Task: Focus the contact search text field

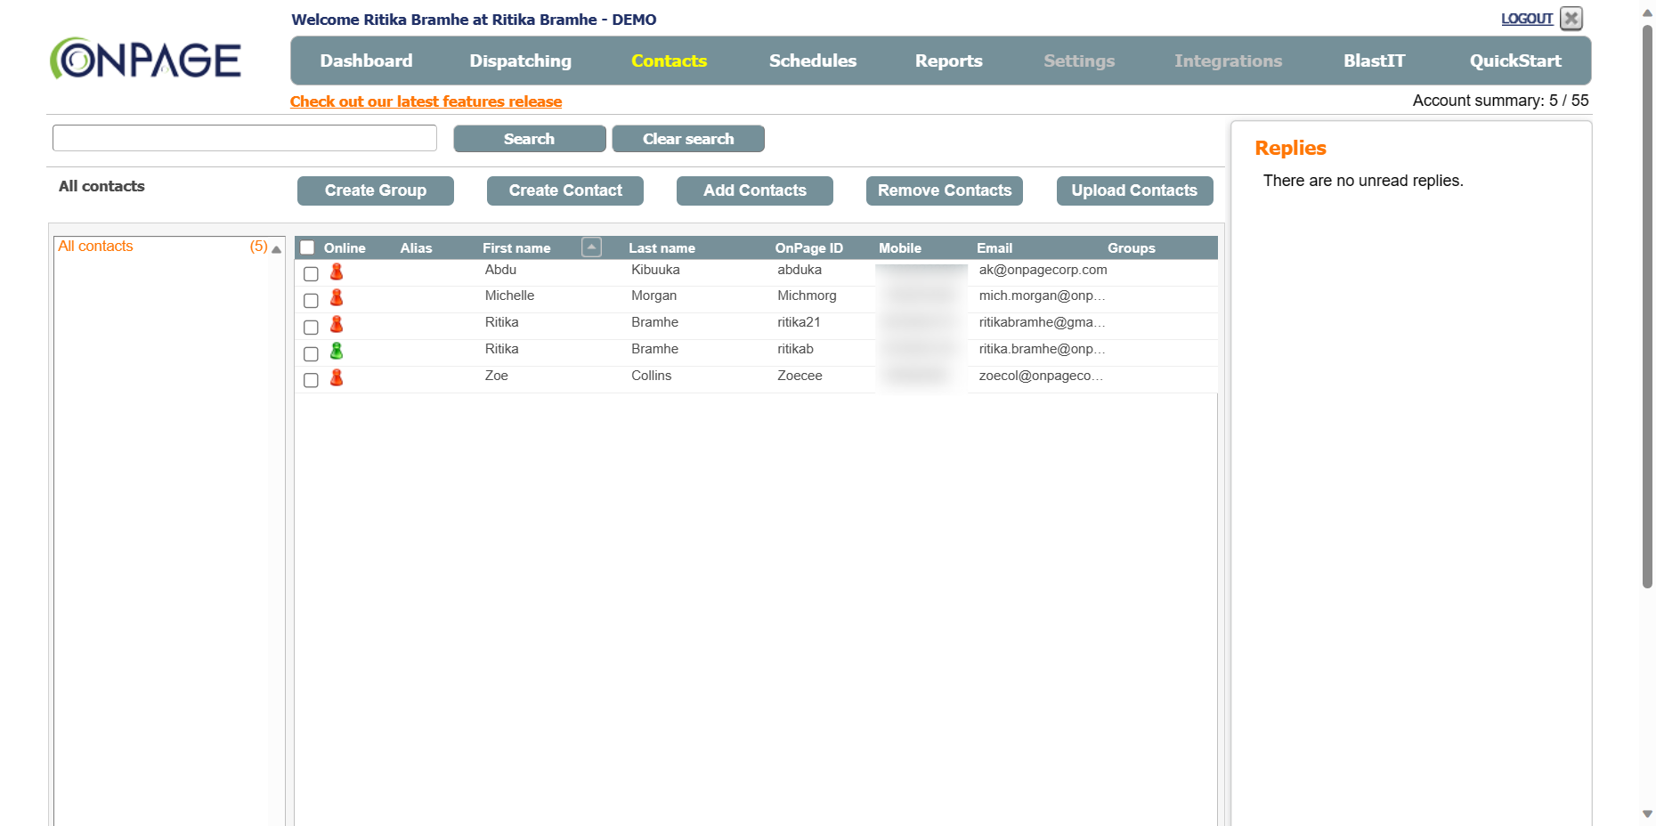Action: tap(245, 138)
